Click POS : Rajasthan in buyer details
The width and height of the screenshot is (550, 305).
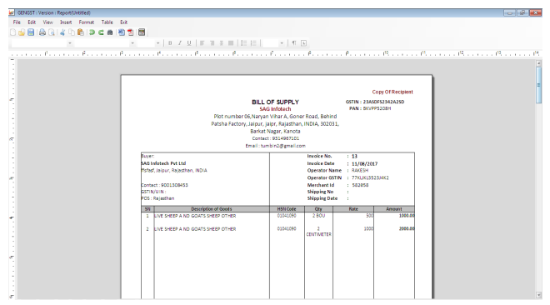157,198
